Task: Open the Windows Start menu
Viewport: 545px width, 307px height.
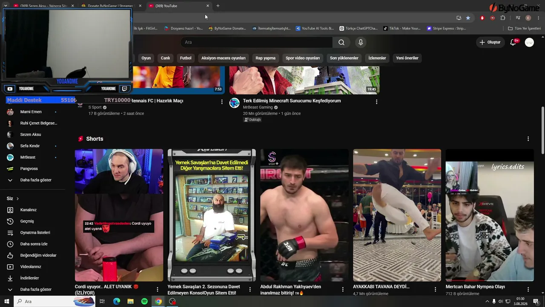Action: click(x=7, y=301)
